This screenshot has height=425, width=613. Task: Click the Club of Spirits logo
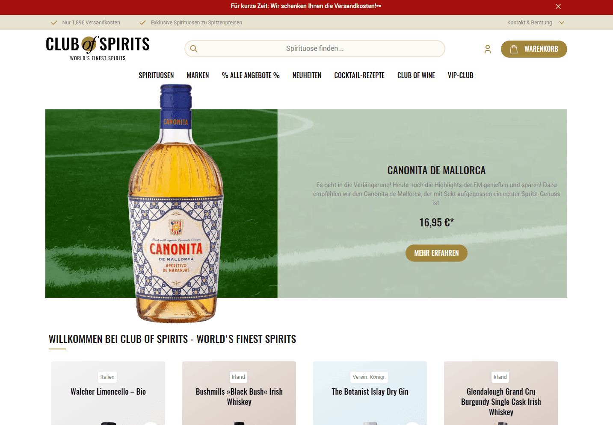[x=98, y=48]
